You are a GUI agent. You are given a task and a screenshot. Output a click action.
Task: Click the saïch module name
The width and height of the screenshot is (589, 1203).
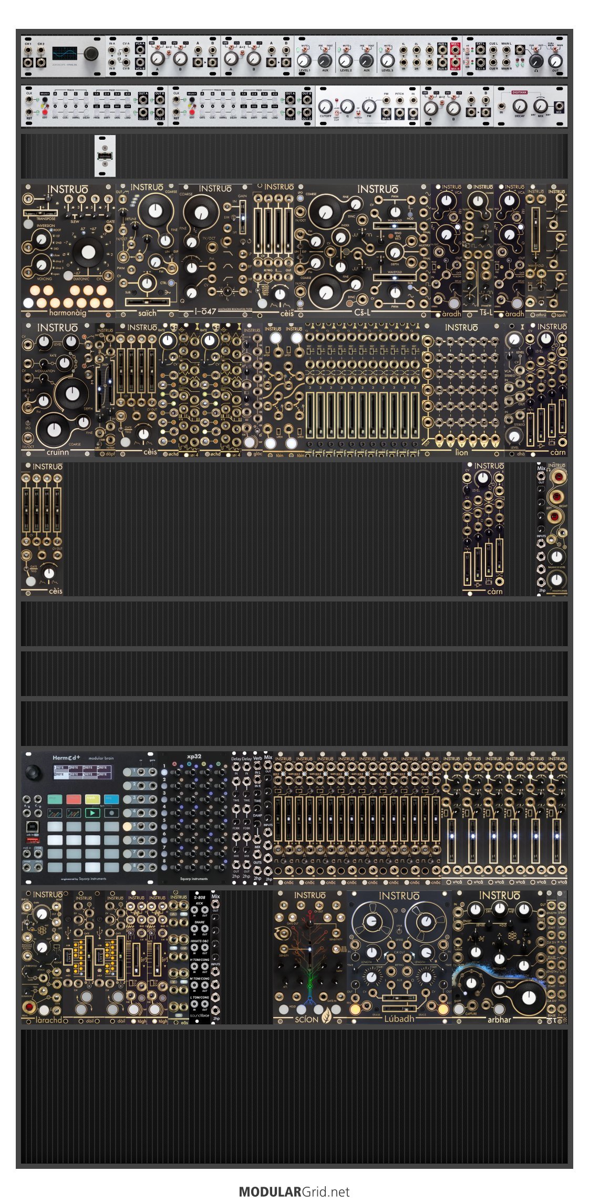click(147, 313)
